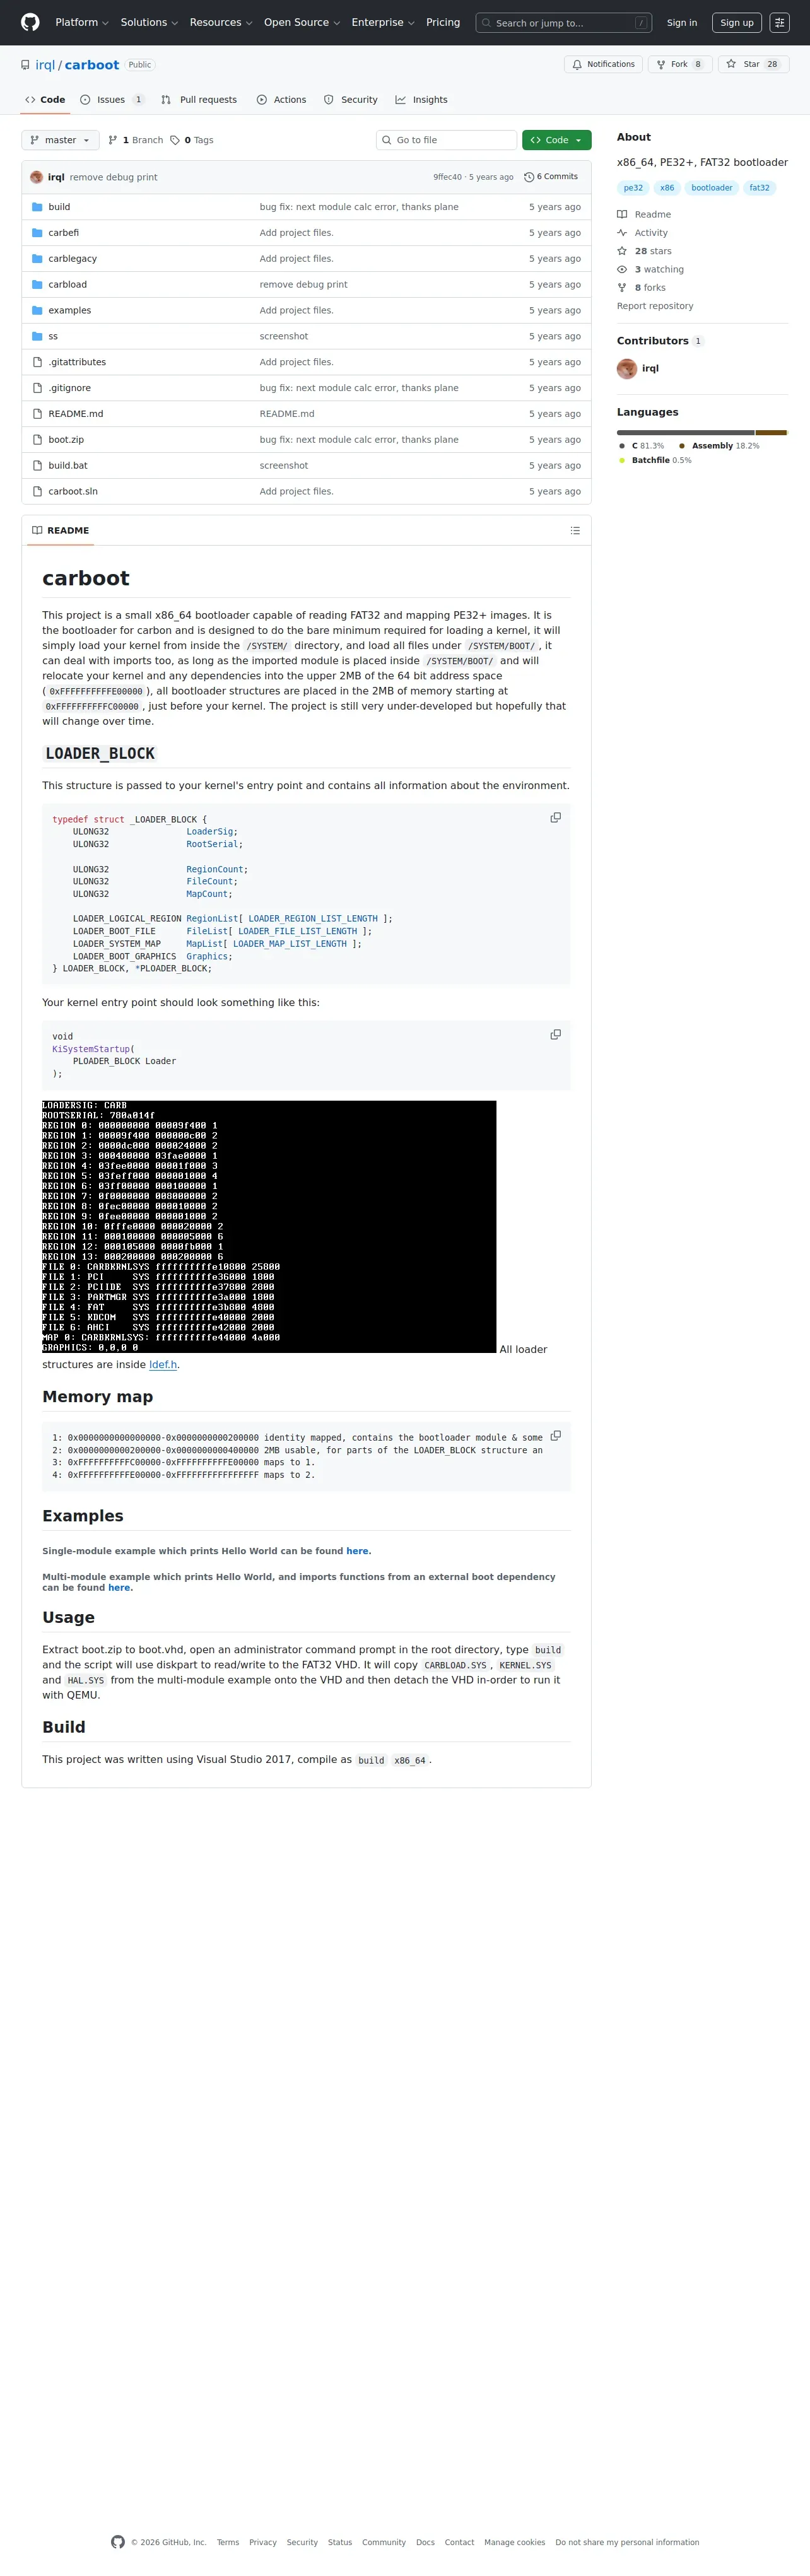Open carboot.sln file

point(73,492)
